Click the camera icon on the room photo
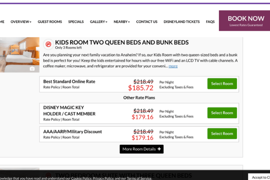Screen dimensions: 270x180 pyautogui.click(x=32, y=69)
